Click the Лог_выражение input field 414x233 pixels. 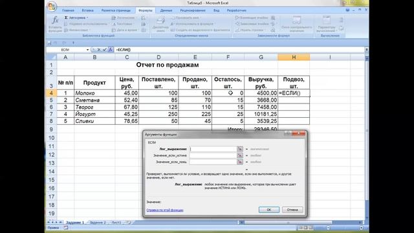coord(213,149)
